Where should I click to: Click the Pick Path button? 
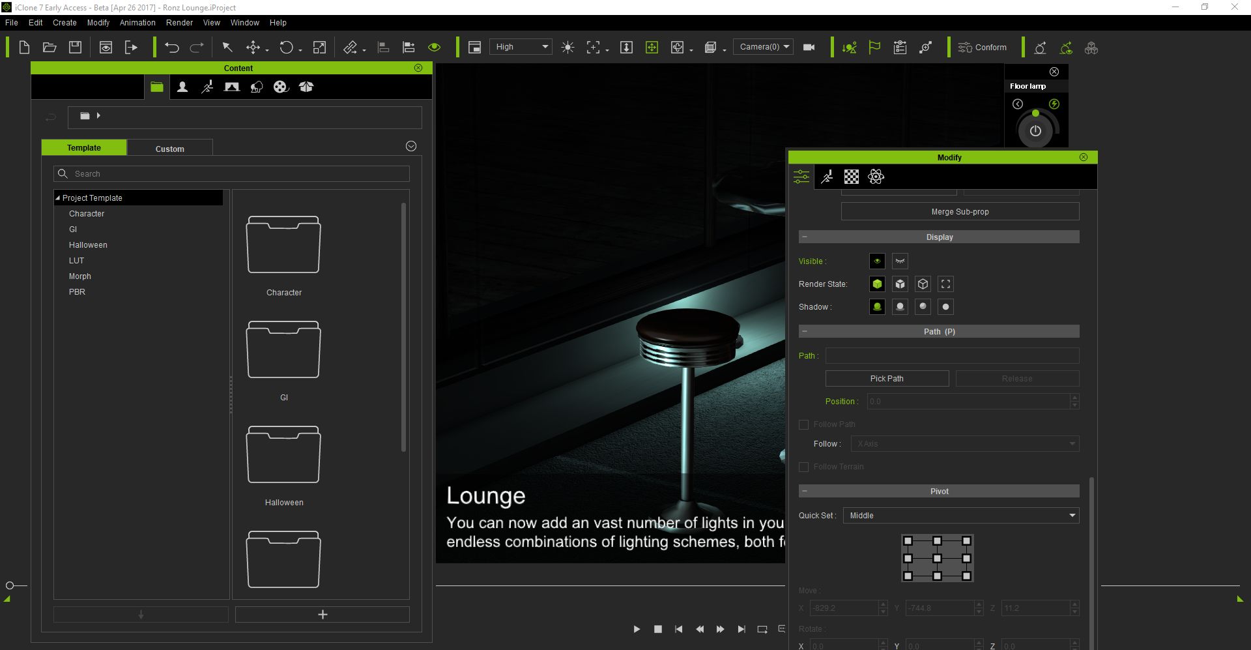coord(887,378)
